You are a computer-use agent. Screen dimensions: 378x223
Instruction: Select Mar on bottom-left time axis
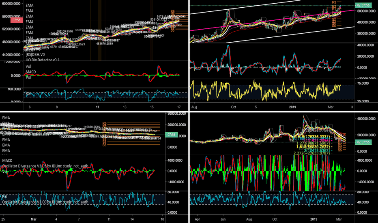point(34,219)
